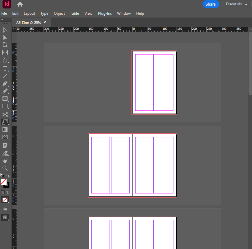This screenshot has height=249, width=252.
Task: Pick the Content Collector tool
Action: [x=5, y=60]
